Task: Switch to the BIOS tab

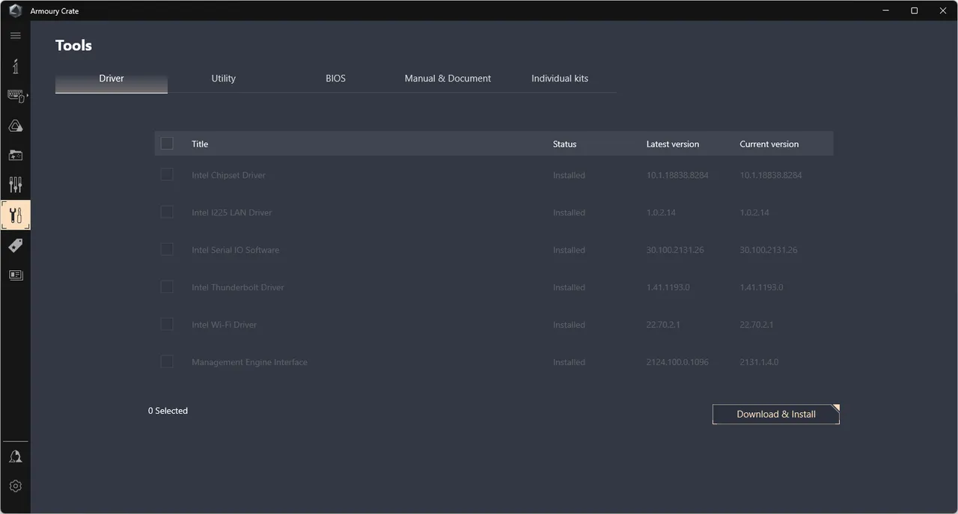Action: [335, 79]
